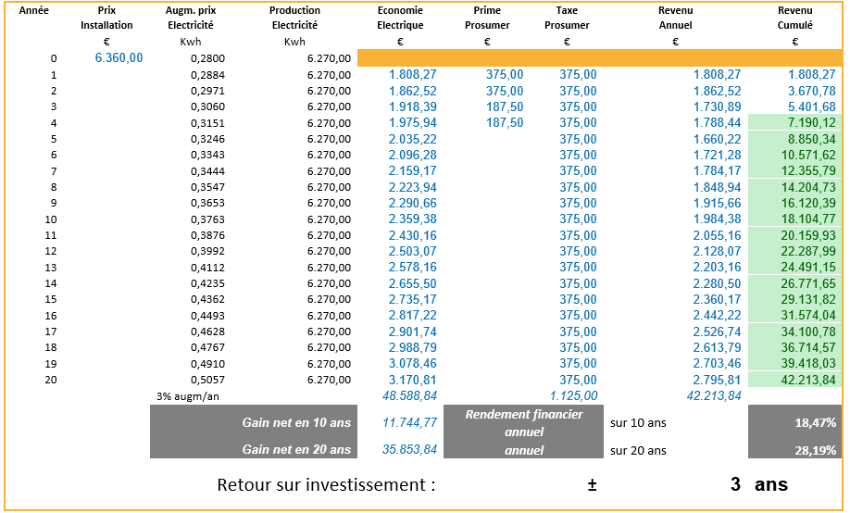Select the Revenu Cumulé value 5.401,68
The width and height of the screenshot is (850, 513).
coord(811,106)
